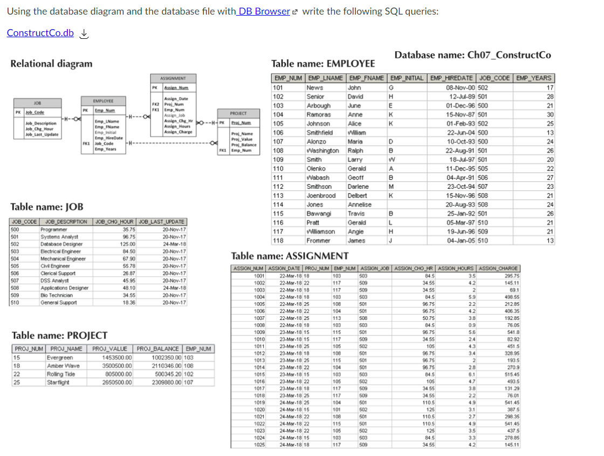Viewport: 604px width, 456px height.
Task: Click the 'Database Designer' job description
Action: (x=61, y=244)
